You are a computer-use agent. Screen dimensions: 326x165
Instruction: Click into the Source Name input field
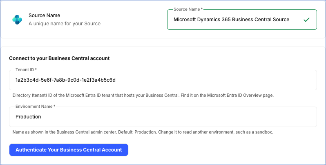(242, 20)
